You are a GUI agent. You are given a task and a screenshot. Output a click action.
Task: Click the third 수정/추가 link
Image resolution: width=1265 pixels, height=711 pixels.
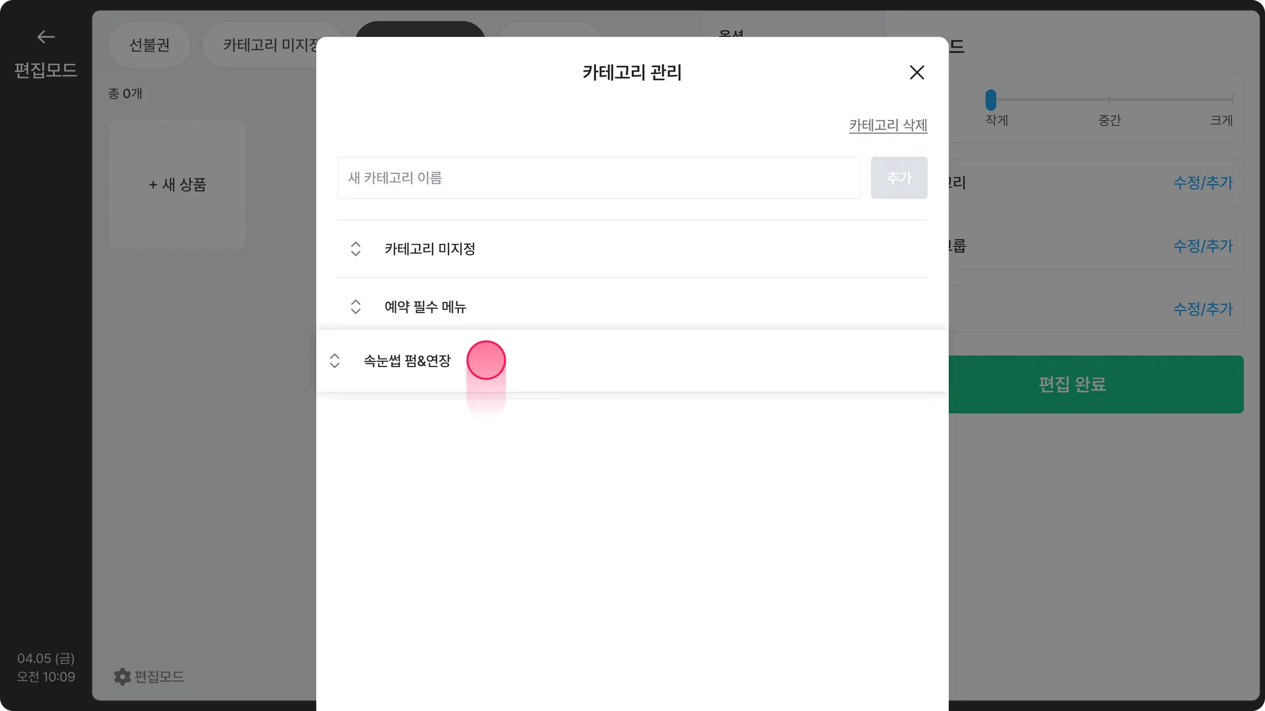coord(1203,309)
